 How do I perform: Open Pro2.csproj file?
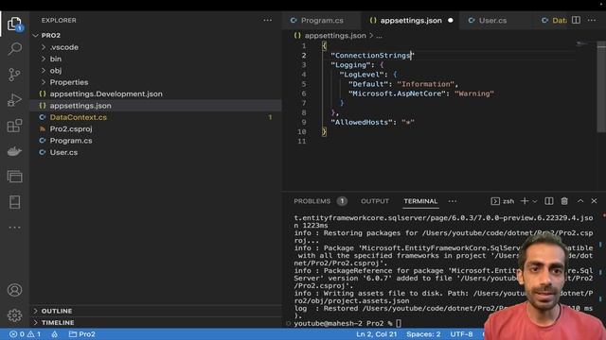point(71,128)
